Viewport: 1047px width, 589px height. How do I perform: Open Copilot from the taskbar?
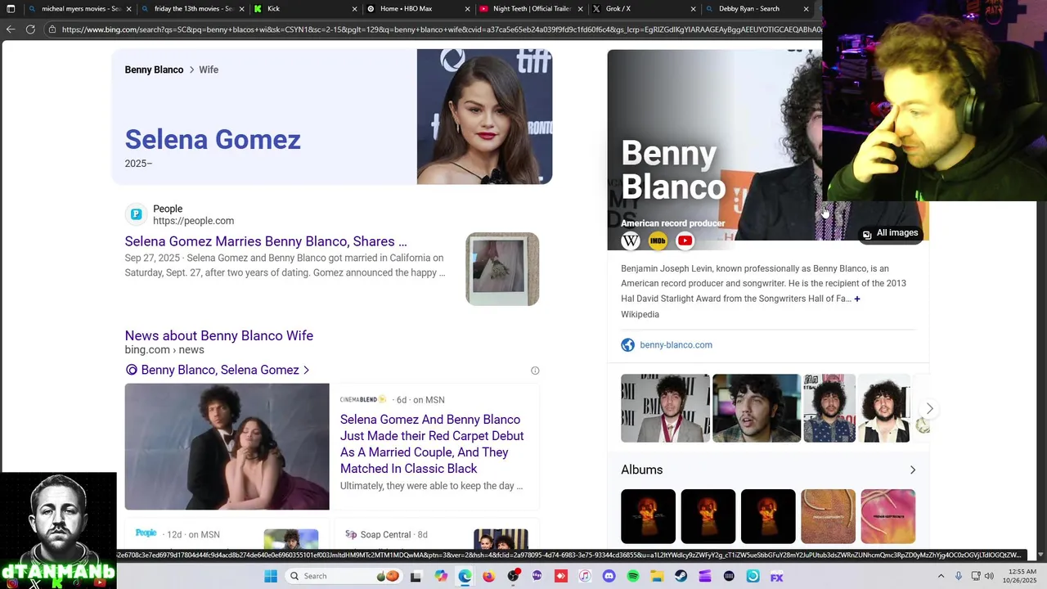point(441,576)
